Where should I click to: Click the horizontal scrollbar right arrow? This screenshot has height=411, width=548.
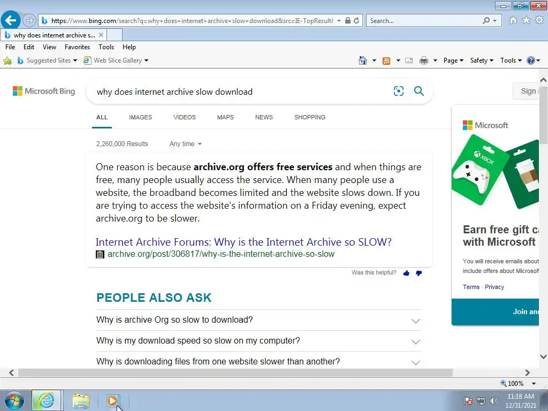pos(527,373)
